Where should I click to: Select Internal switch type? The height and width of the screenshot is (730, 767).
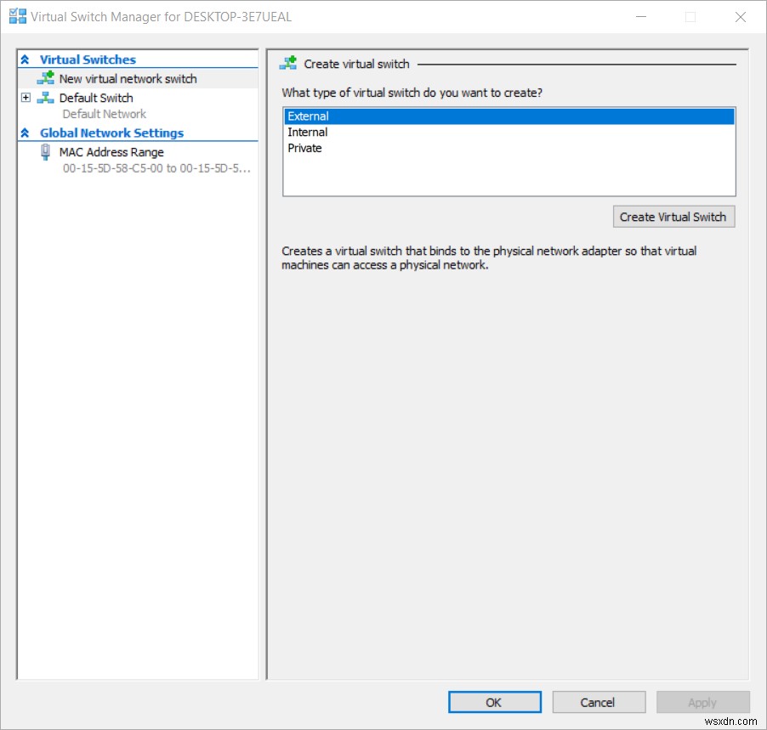click(340, 133)
